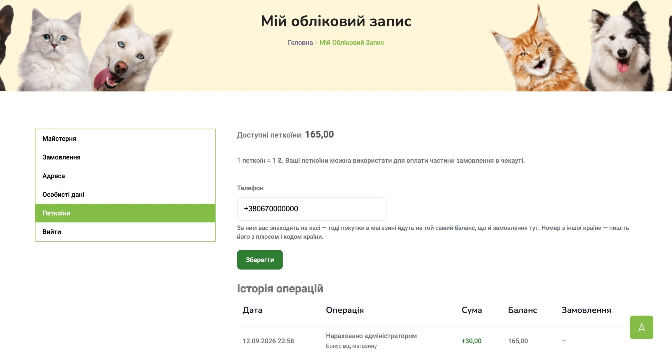The image size is (672, 353).
Task: Click the Замовлення table column header
Action: [x=586, y=310]
